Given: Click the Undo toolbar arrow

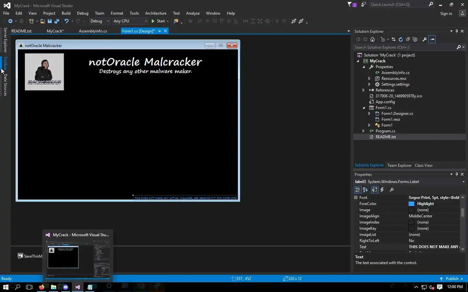Looking at the screenshot, I should (x=66, y=21).
